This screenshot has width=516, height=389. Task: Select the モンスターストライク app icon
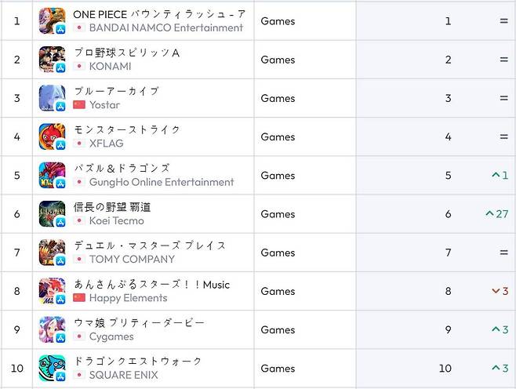click(52, 136)
